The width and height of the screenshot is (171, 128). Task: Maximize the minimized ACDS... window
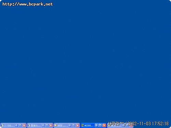(x=101, y=125)
